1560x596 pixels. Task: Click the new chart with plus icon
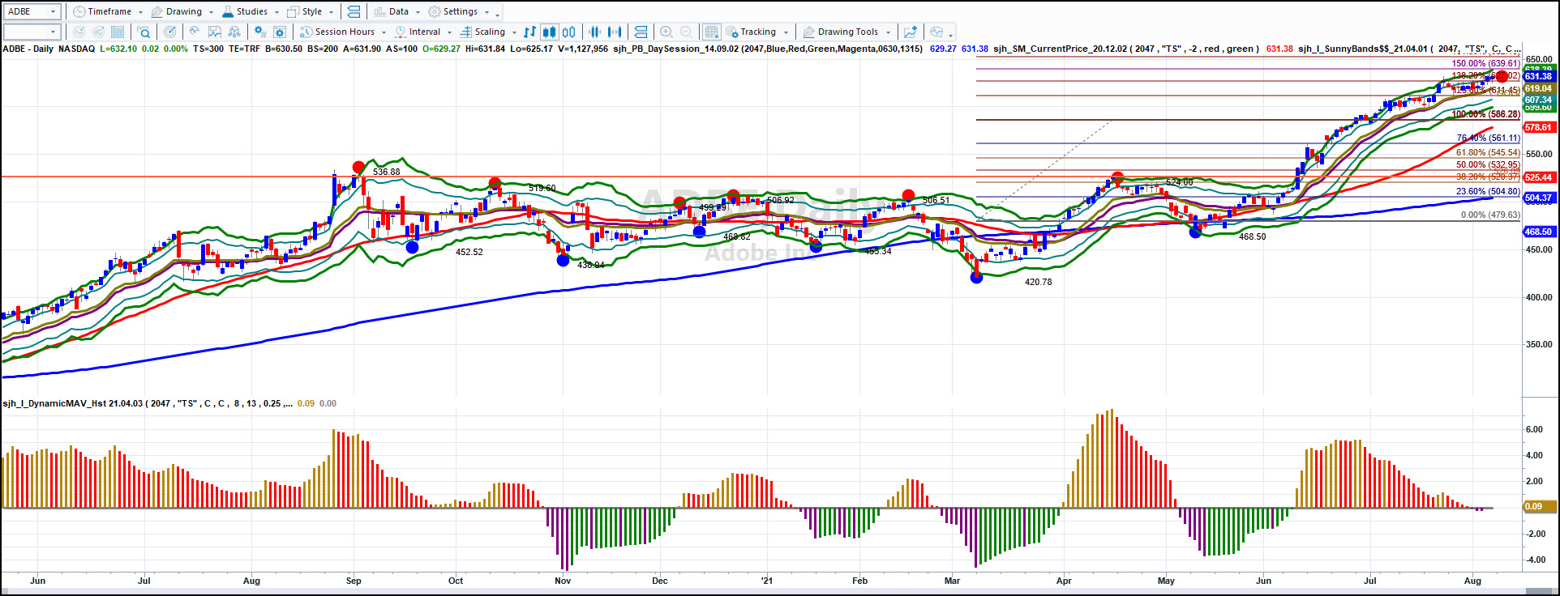coord(911,32)
